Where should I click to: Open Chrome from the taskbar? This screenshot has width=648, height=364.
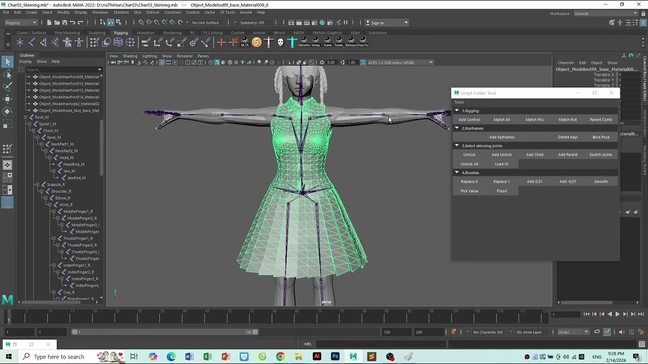tap(280, 356)
